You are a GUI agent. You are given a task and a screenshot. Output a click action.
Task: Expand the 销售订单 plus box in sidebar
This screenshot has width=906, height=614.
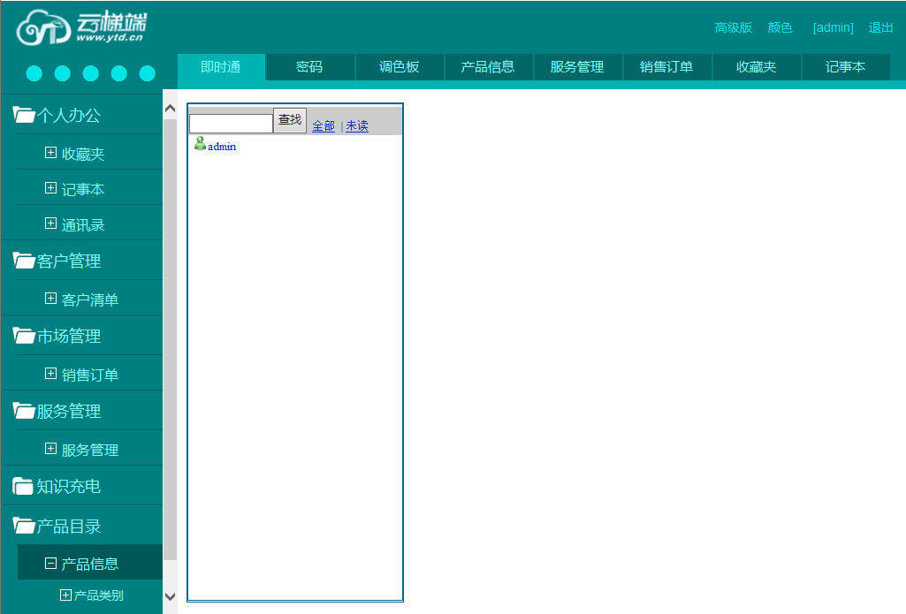coord(51,373)
